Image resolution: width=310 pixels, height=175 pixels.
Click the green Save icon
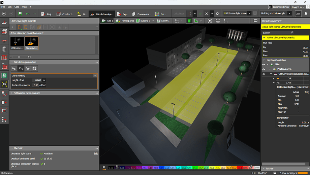[x=20, y=14]
